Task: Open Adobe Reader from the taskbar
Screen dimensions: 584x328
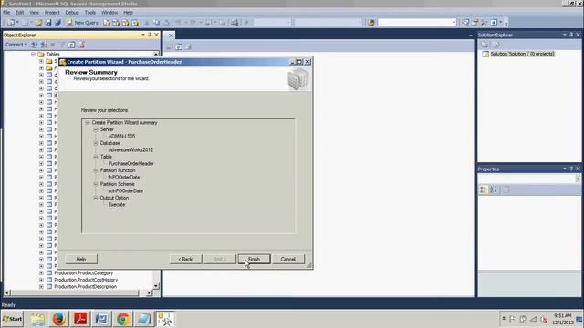Action: (x=80, y=319)
